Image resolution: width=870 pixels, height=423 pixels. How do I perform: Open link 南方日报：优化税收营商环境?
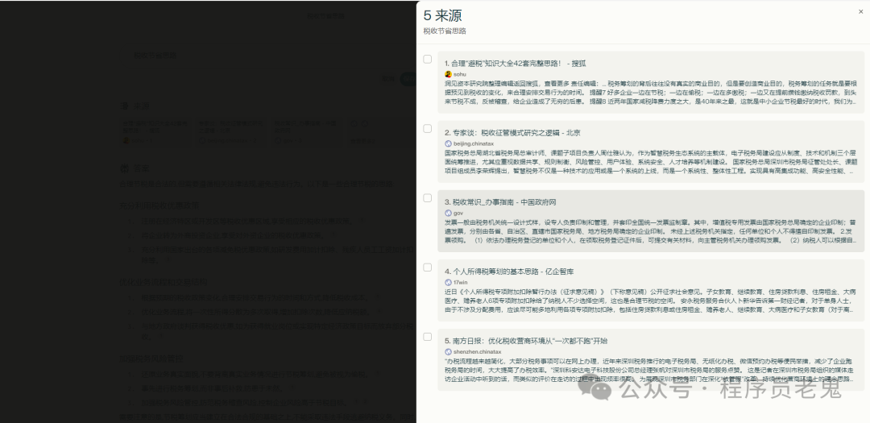pos(525,341)
